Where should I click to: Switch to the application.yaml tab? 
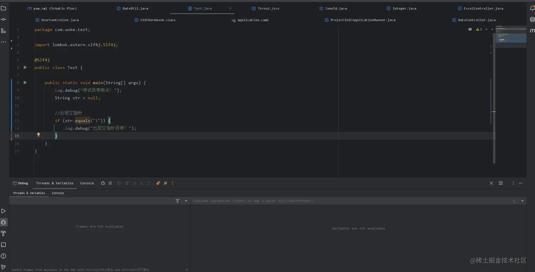(x=250, y=20)
